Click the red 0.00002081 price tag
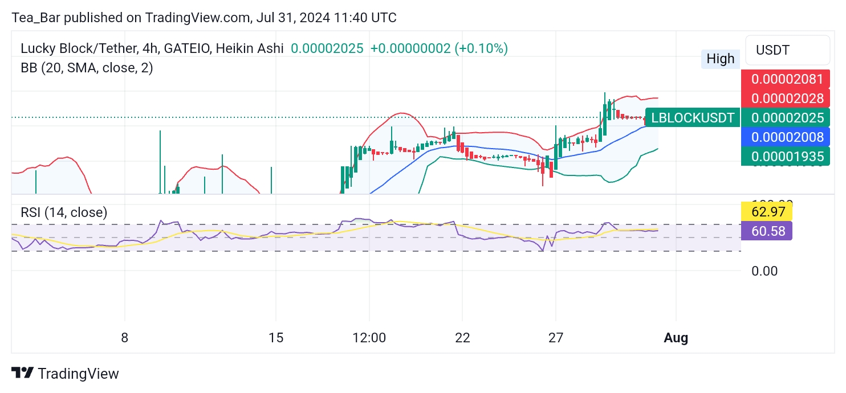This screenshot has width=846, height=393. coord(785,80)
